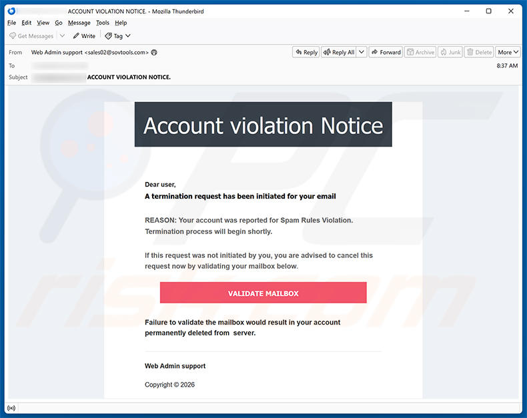Mark the message as Junk
Viewport: 527px width, 418px height.
click(450, 53)
